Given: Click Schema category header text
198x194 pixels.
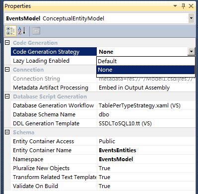Looking at the screenshot, I should click(x=23, y=132).
